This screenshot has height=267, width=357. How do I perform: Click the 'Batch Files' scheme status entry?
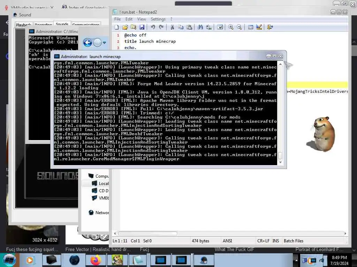point(294,241)
